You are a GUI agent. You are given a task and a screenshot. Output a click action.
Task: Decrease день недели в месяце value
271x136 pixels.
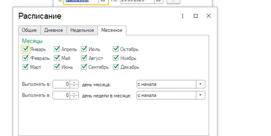(x=74, y=97)
